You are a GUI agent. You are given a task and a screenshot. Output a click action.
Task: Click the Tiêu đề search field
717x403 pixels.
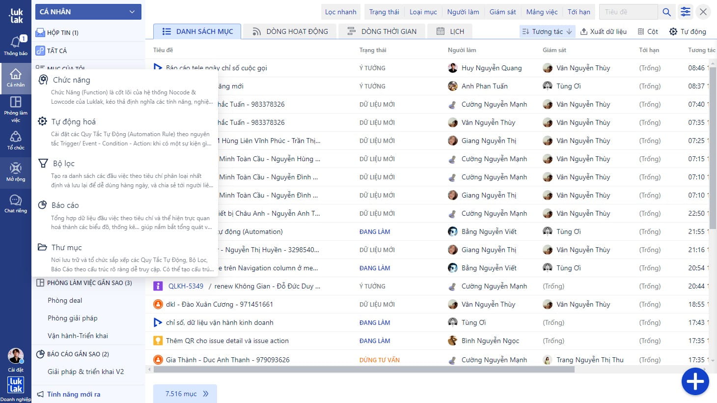(628, 12)
